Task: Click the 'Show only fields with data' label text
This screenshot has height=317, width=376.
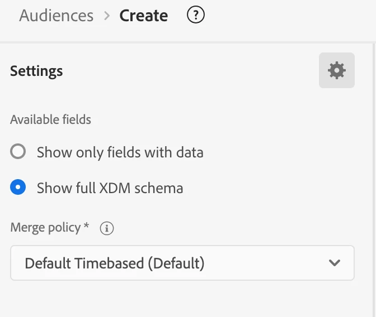Action: 120,152
